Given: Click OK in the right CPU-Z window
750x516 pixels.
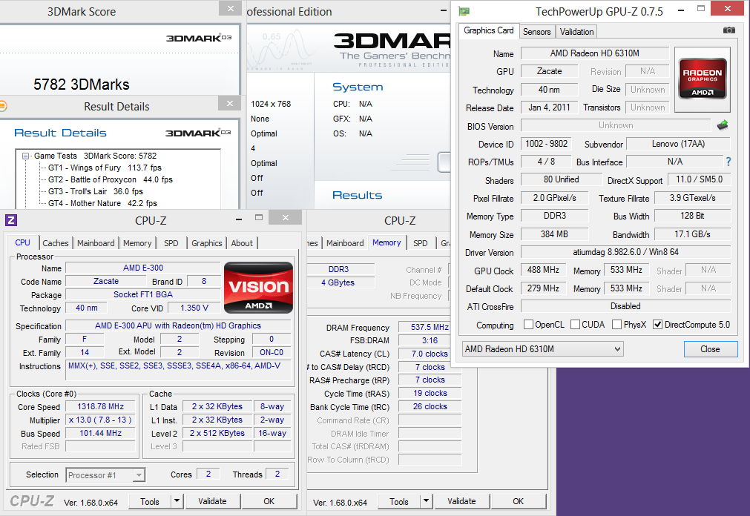Looking at the screenshot, I should coord(518,501).
